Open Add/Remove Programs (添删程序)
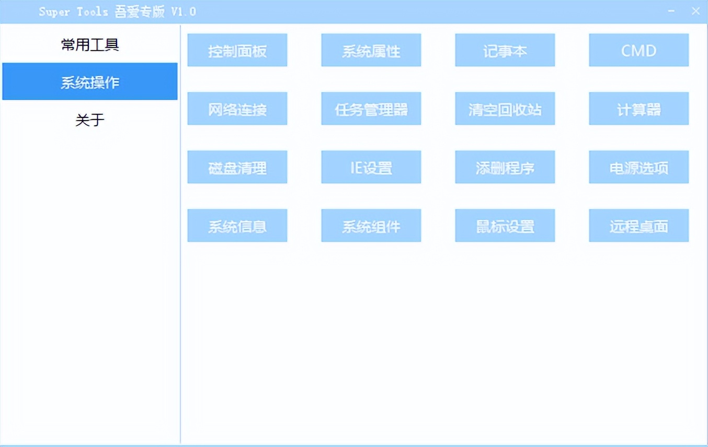Image resolution: width=708 pixels, height=447 pixels. tap(505, 167)
